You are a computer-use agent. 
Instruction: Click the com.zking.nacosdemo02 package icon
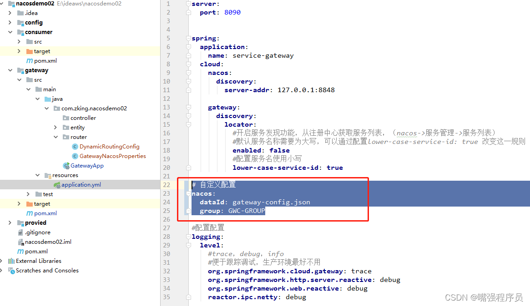tap(57, 109)
